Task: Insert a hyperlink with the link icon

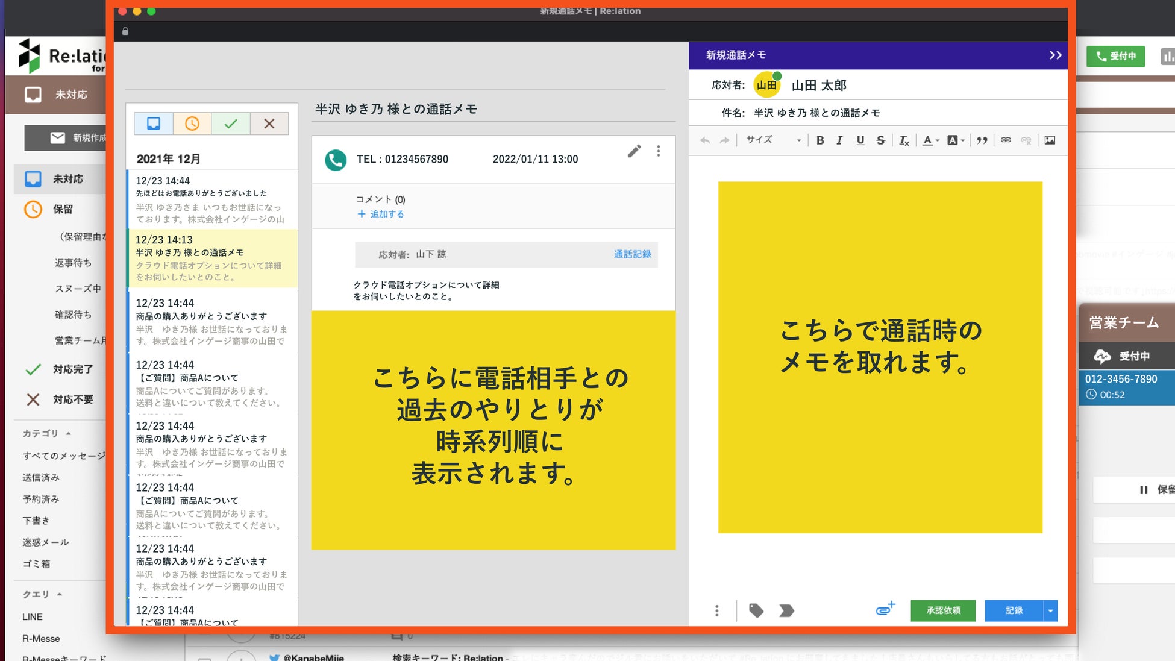Action: [x=1006, y=140]
